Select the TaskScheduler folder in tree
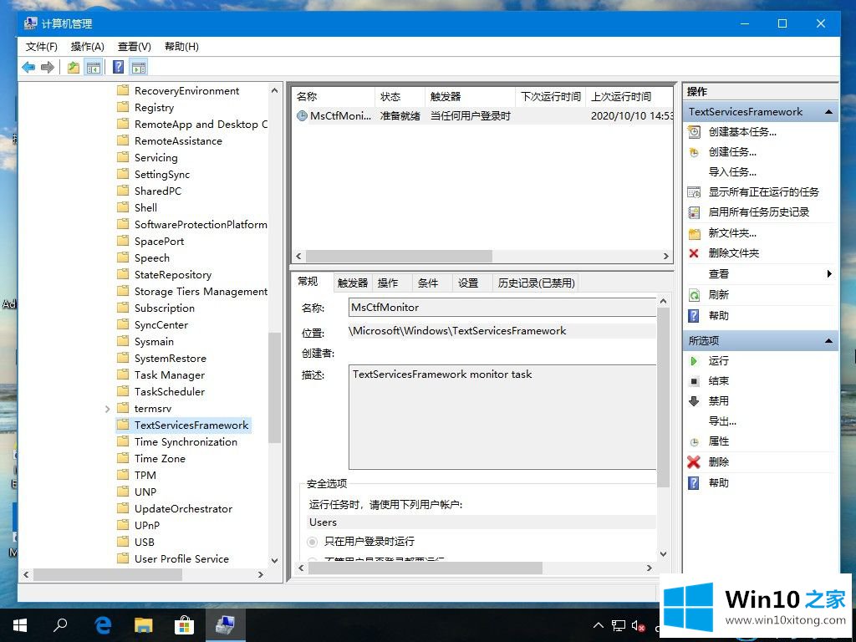Screen dimensions: 856x642 pyautogui.click(x=169, y=391)
